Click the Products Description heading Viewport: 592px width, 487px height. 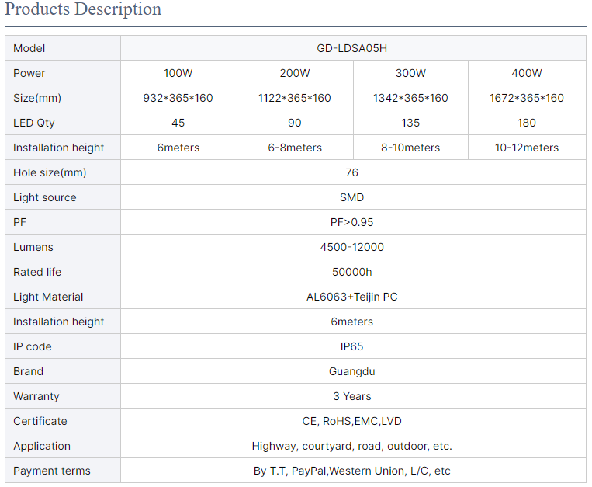coord(83,9)
